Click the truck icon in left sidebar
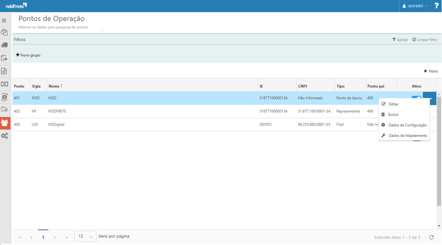 [5, 45]
